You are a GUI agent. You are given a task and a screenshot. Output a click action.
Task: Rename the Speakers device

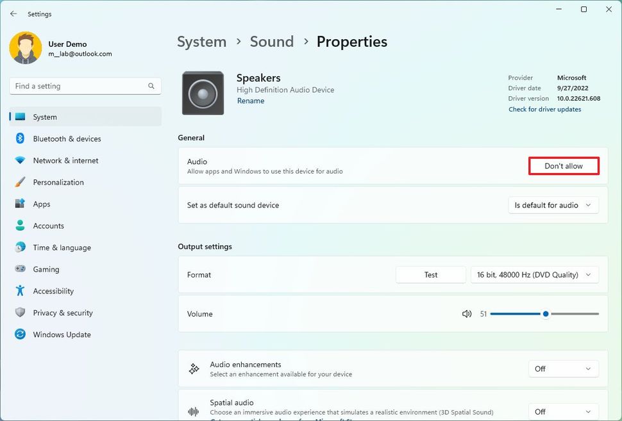click(250, 101)
